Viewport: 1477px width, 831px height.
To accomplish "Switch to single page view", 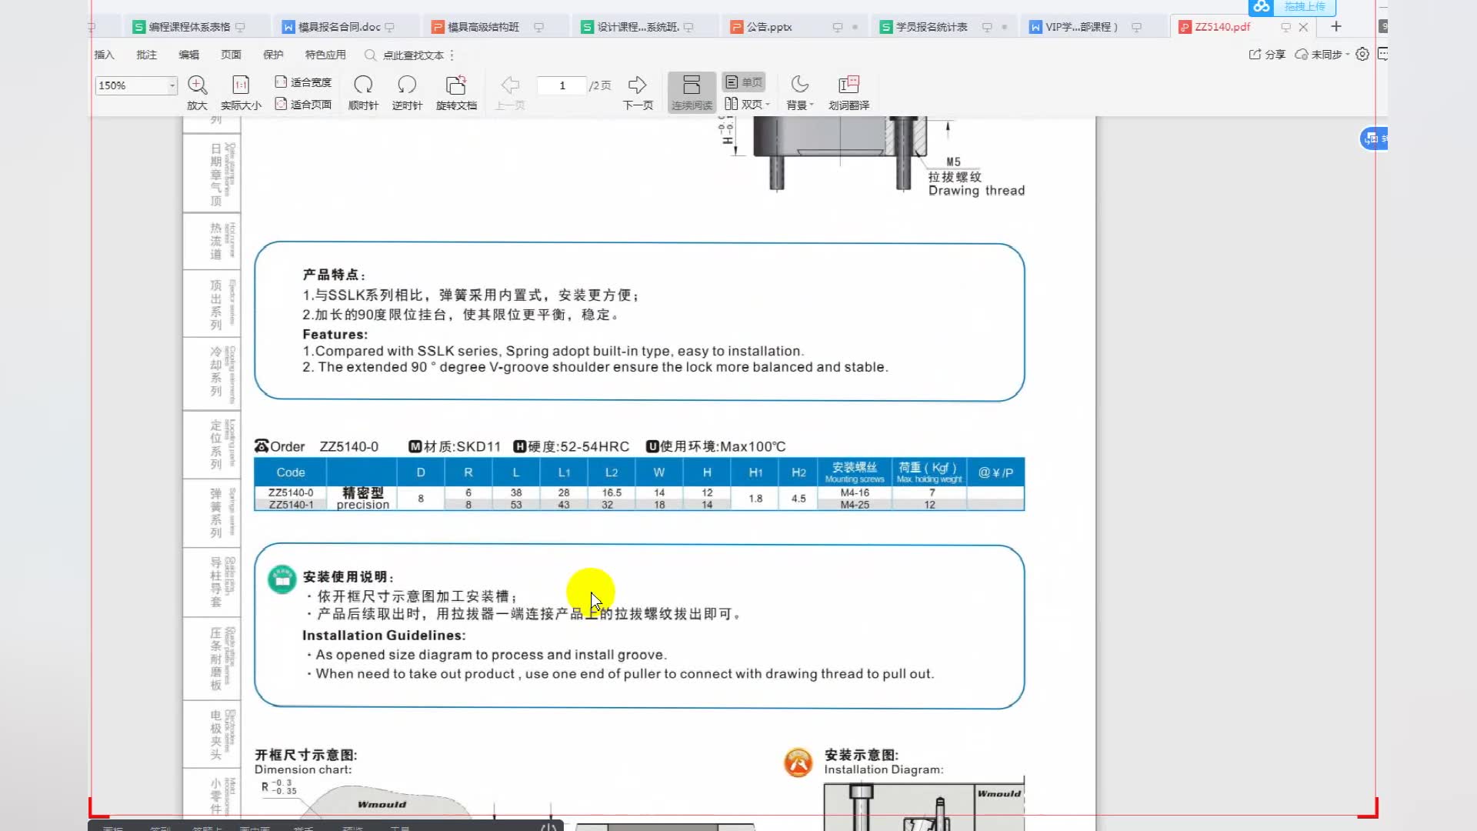I will 744,82.
